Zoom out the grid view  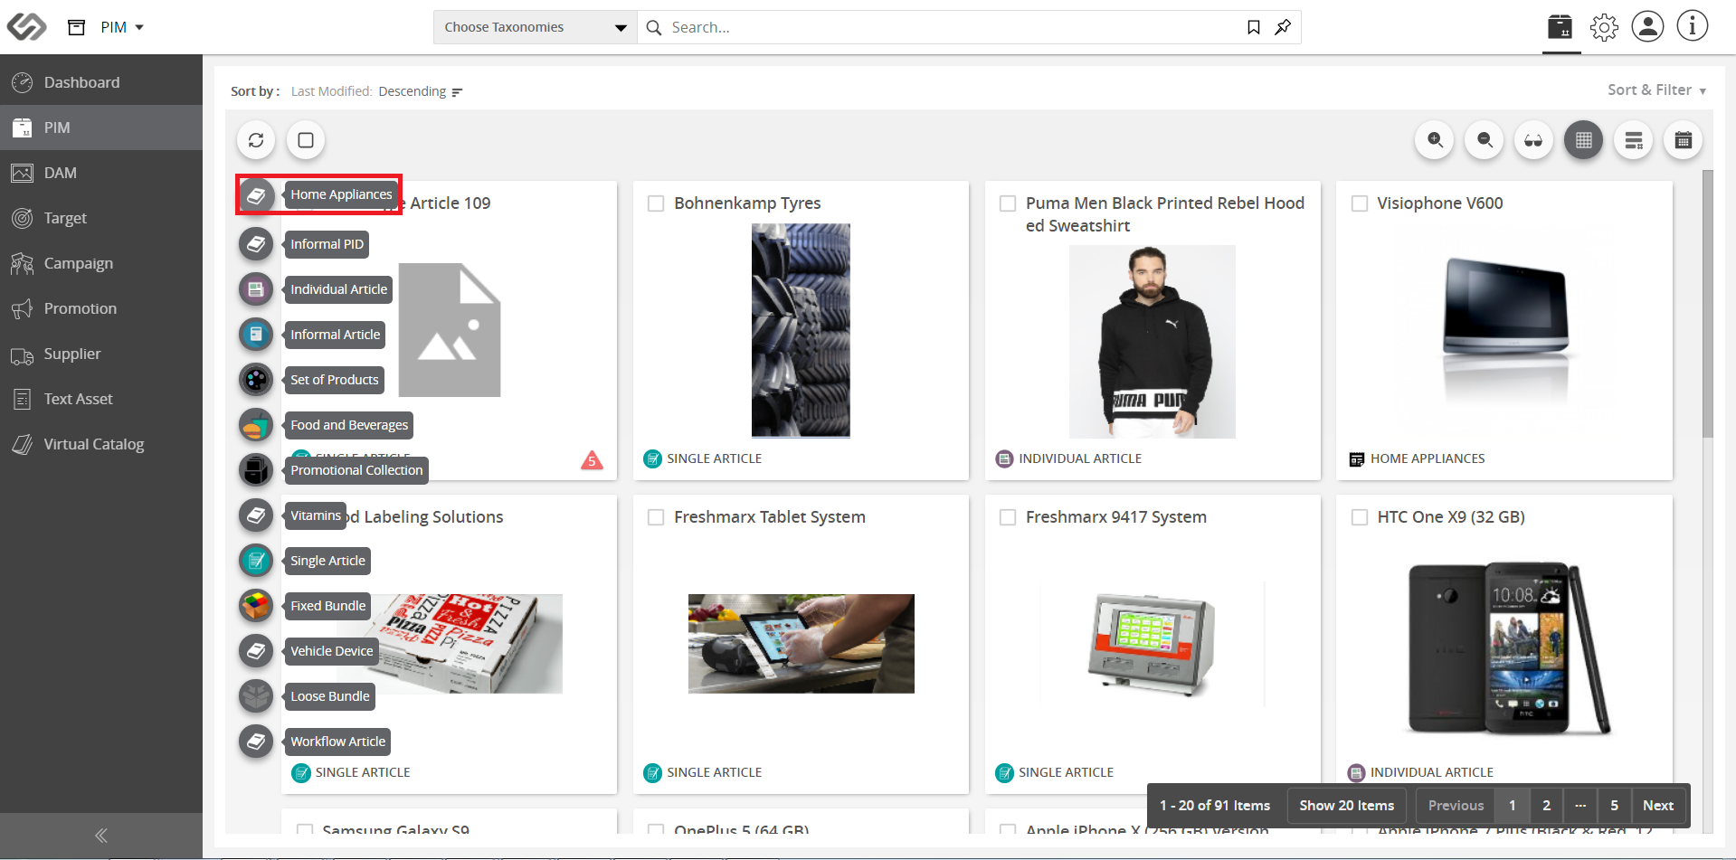click(x=1485, y=140)
